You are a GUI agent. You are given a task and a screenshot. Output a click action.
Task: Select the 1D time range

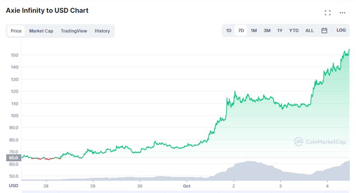point(229,30)
